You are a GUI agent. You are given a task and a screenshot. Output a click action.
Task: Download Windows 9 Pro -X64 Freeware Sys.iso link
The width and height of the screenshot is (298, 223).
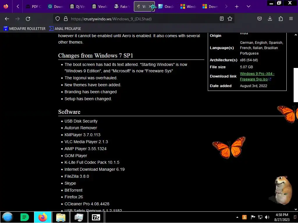[x=257, y=76]
